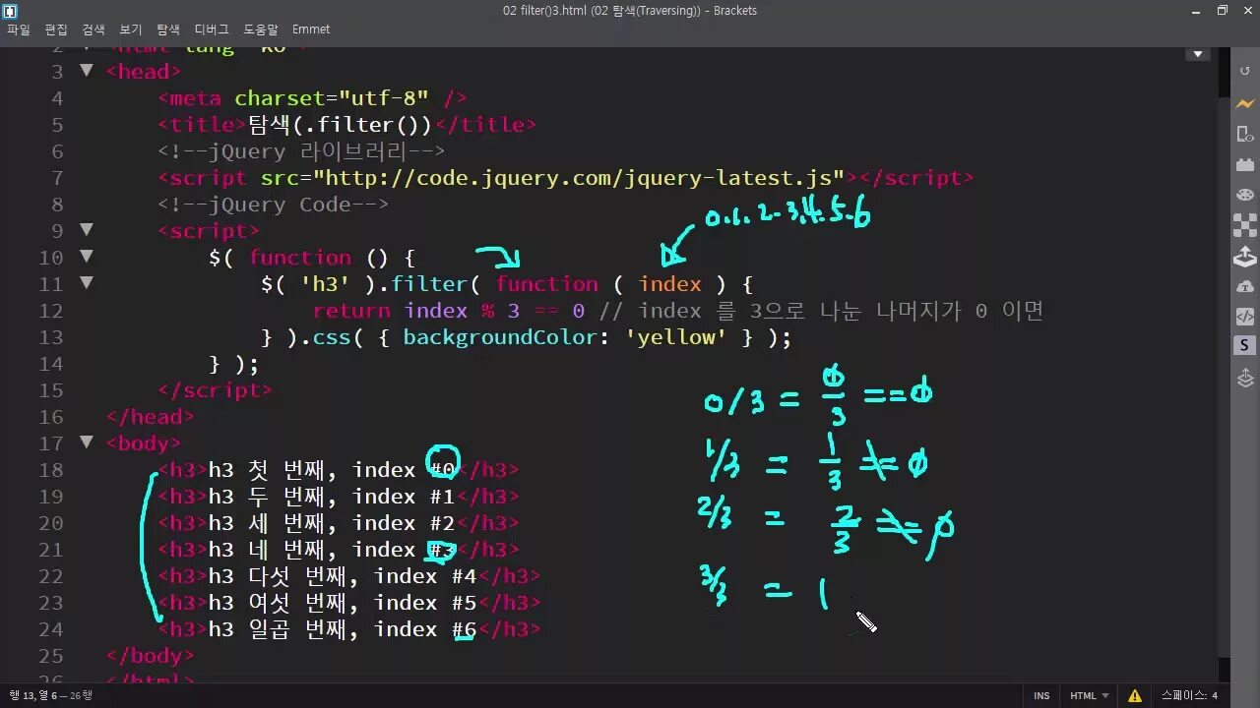Viewport: 1260px width, 708px height.
Task: Toggle INS insert mode in status bar
Action: (1041, 695)
